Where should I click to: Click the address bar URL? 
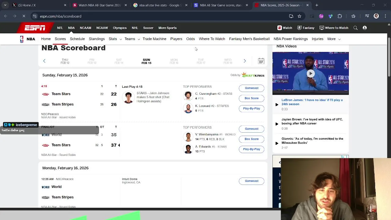tap(60, 16)
